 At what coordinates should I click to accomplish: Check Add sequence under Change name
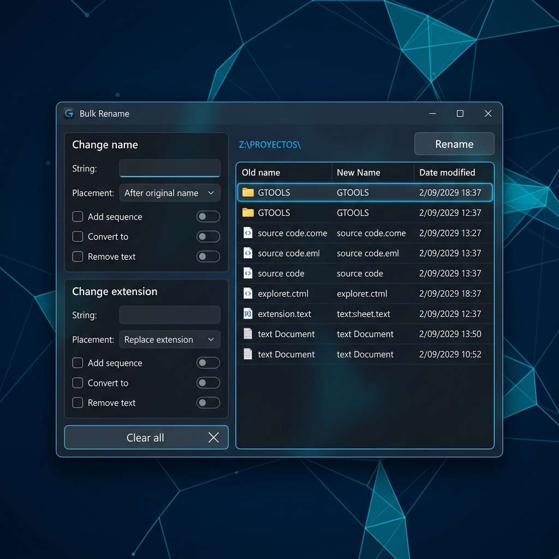tap(78, 216)
